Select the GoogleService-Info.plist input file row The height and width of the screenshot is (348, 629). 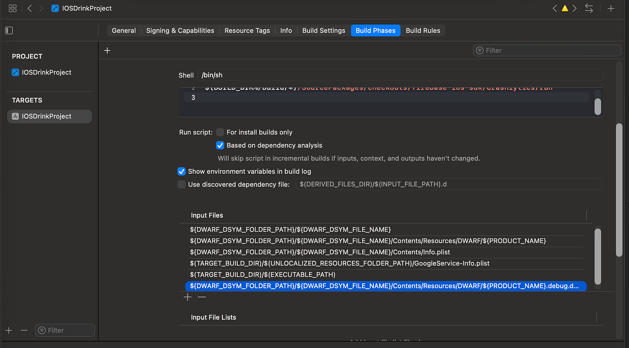386,263
